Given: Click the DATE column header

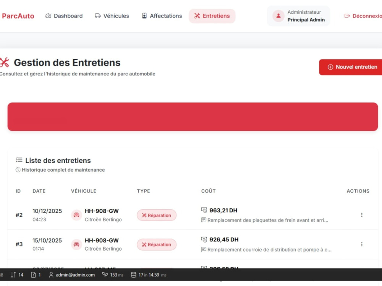Looking at the screenshot, I should pyautogui.click(x=39, y=191).
